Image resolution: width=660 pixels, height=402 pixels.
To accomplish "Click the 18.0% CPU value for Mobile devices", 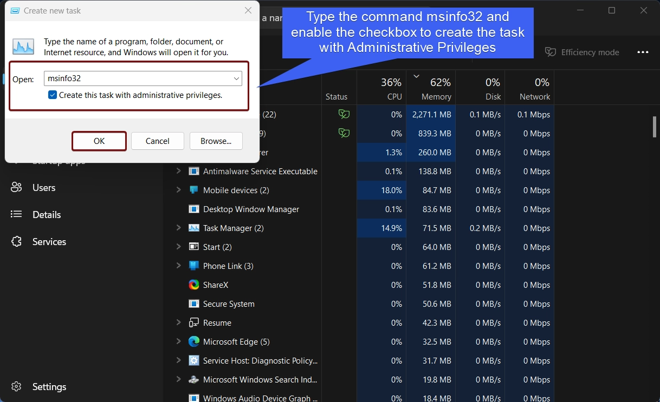I will [x=391, y=190].
